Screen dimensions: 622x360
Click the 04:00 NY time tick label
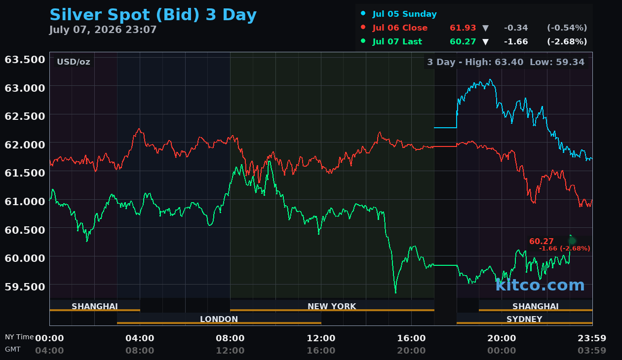pyautogui.click(x=140, y=338)
